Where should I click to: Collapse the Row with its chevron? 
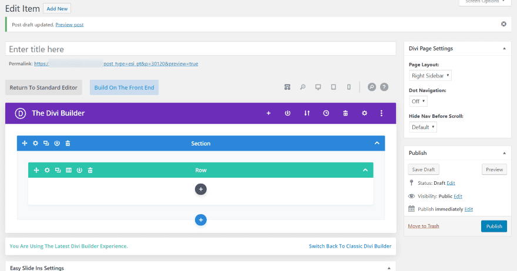pos(365,170)
